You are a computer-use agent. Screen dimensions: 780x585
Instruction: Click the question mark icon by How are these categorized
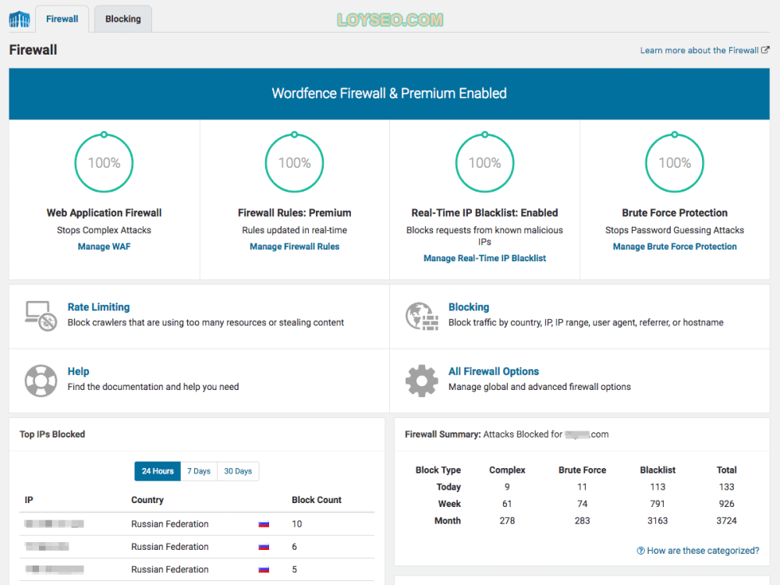point(640,551)
